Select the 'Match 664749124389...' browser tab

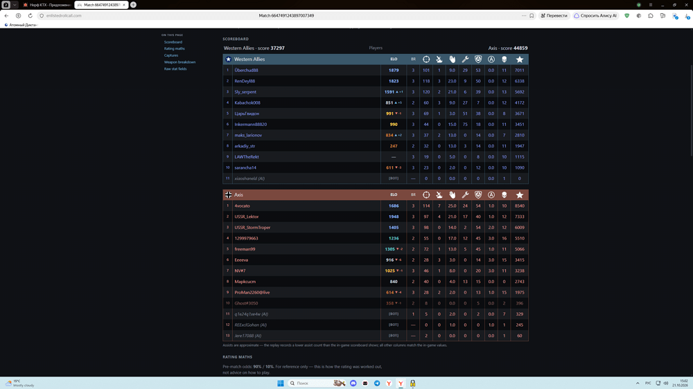(x=102, y=5)
